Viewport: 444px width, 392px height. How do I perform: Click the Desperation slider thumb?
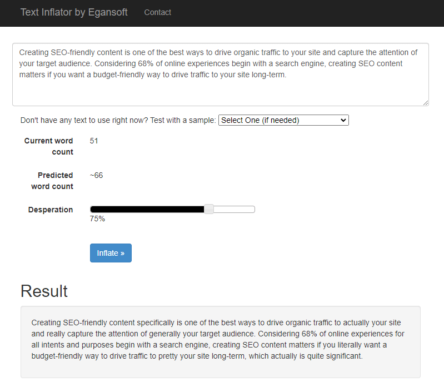coord(209,209)
